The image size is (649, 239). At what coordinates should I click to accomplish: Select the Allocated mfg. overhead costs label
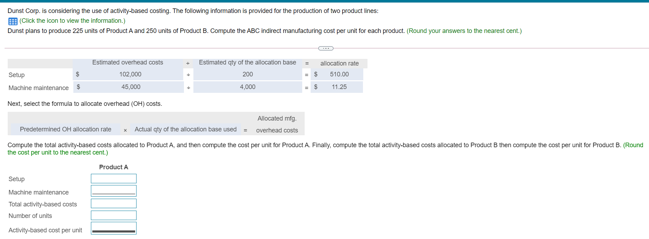[277, 124]
